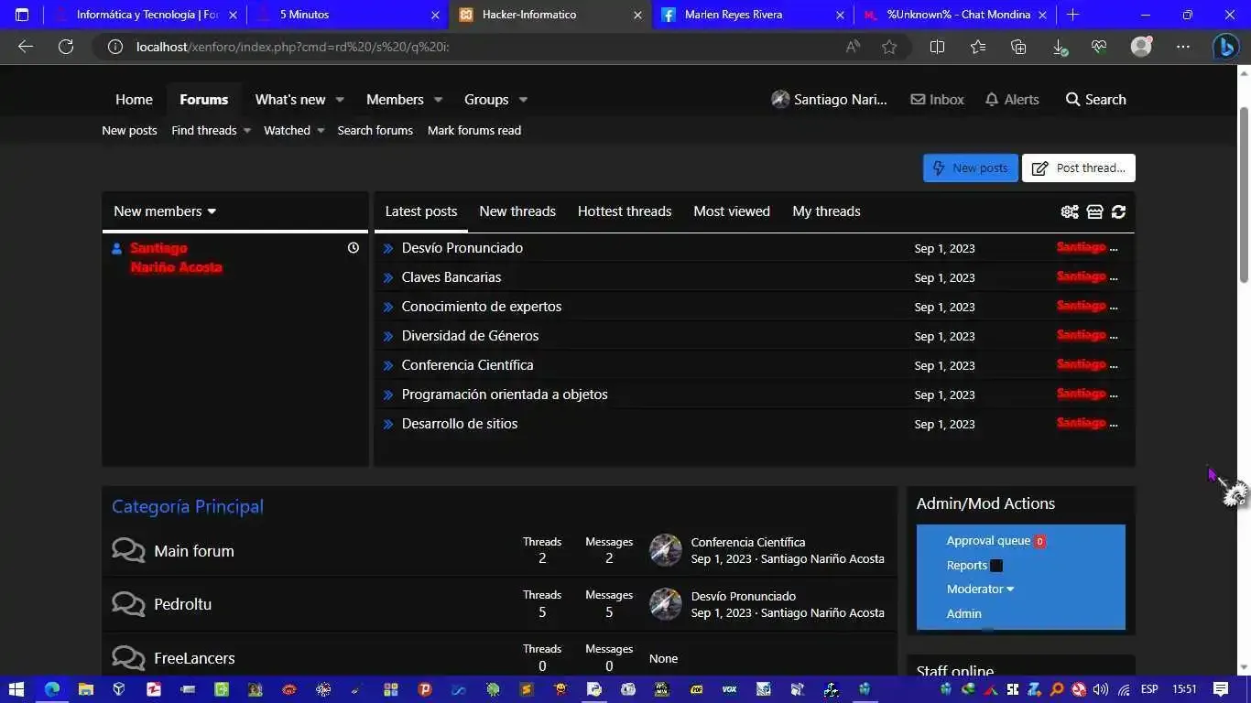This screenshot has height=703, width=1251.
Task: Expand the Members dropdown arrow
Action: (x=438, y=100)
